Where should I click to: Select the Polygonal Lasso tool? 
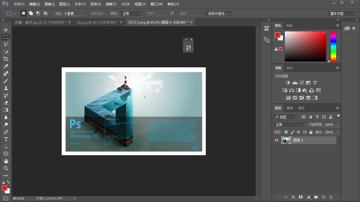[6, 44]
